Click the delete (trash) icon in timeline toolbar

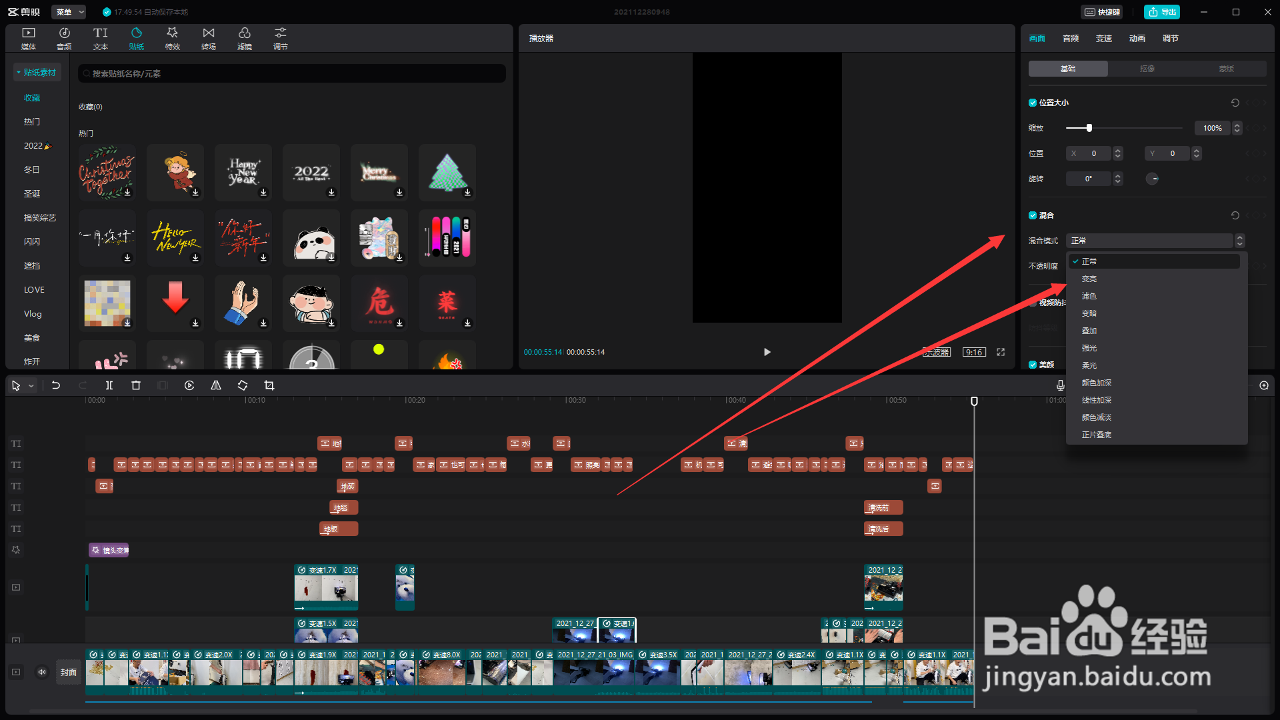point(136,385)
